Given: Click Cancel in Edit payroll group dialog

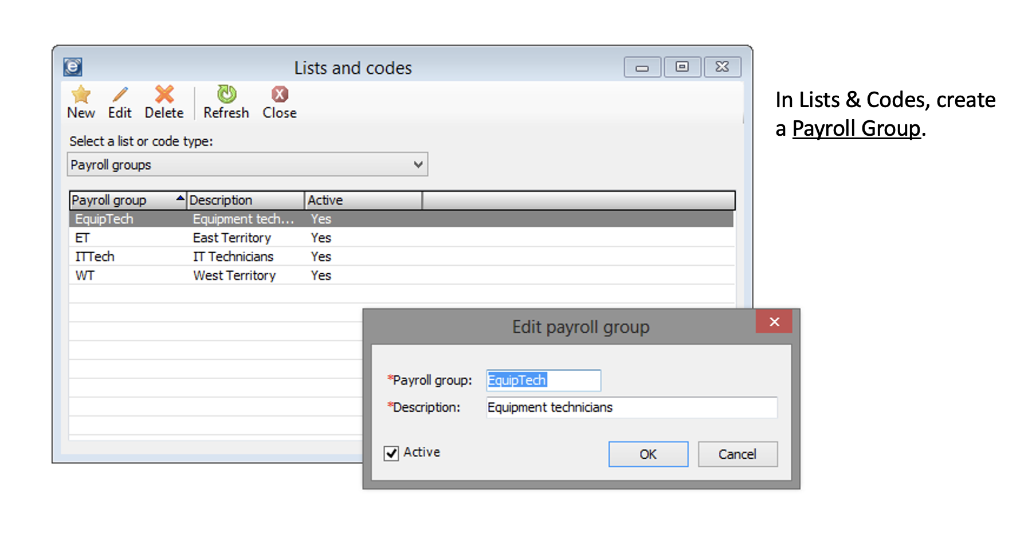Looking at the screenshot, I should click(x=737, y=454).
